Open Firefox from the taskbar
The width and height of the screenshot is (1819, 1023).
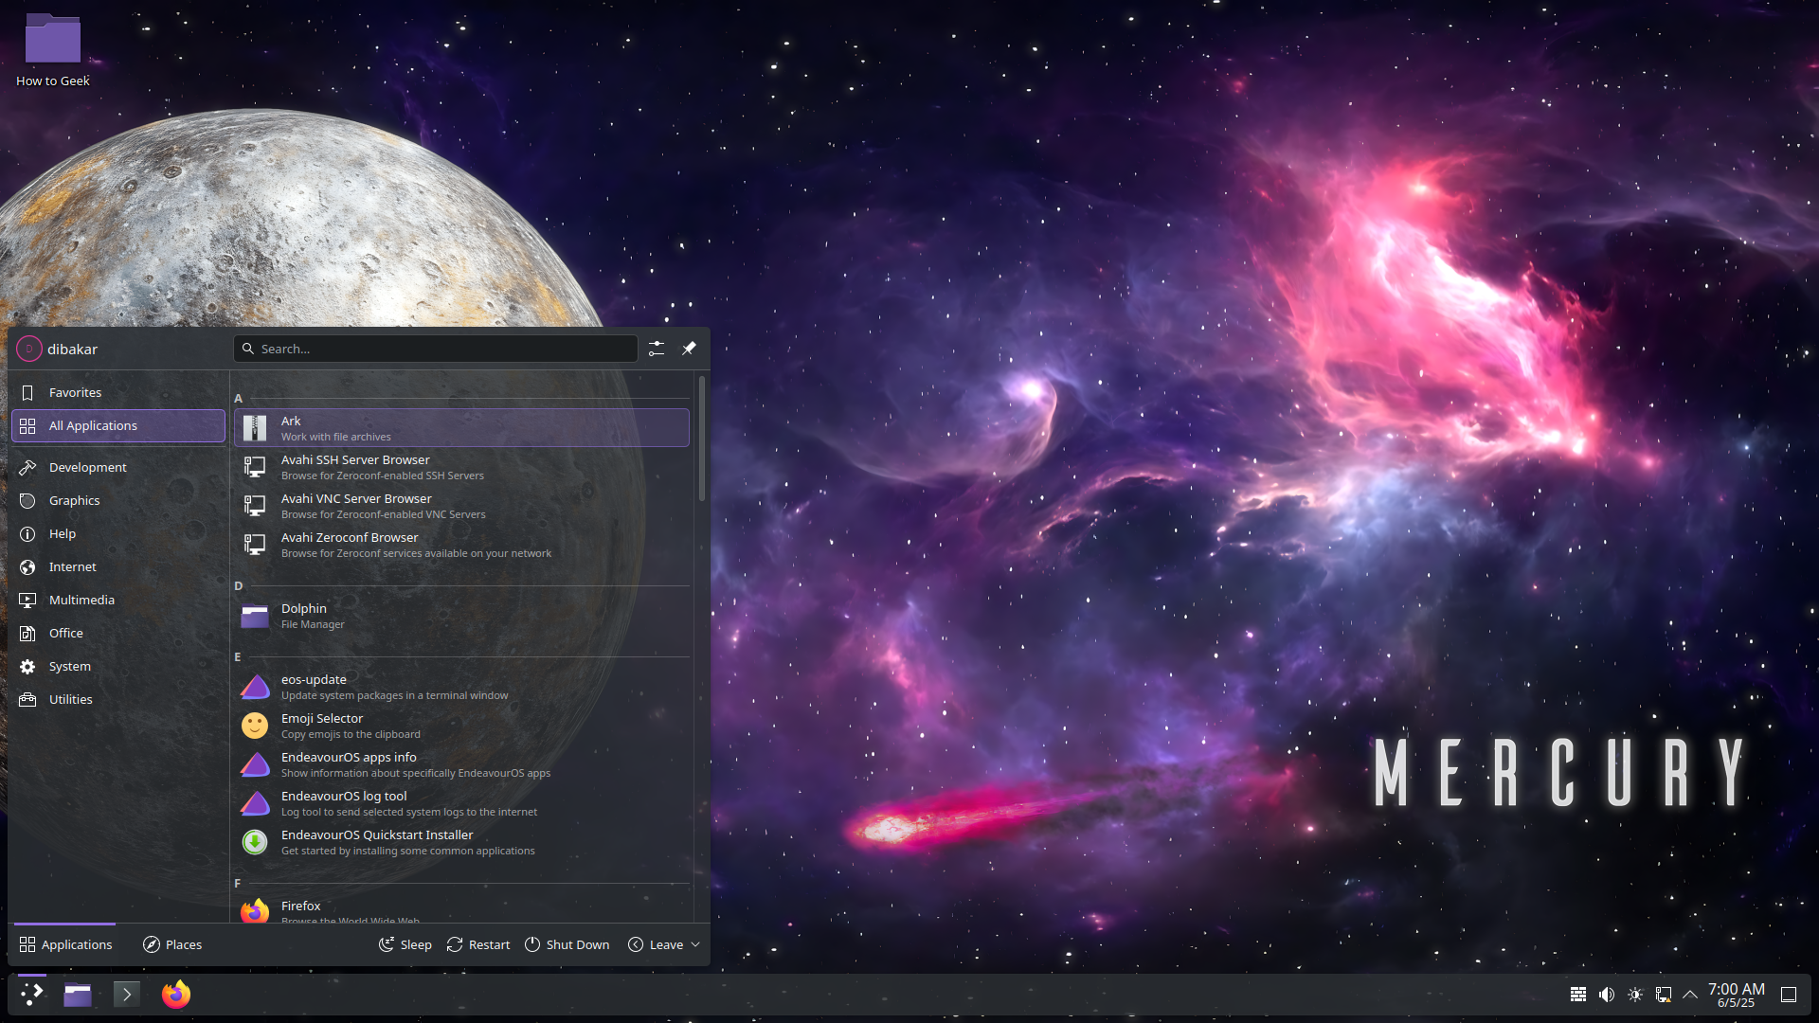tap(175, 995)
